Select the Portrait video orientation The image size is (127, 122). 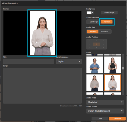point(107,22)
